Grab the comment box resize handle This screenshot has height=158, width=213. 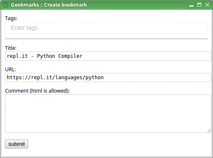[x=209, y=131]
